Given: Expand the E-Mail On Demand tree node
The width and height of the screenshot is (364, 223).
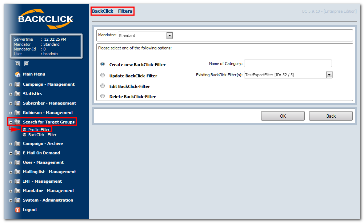Looking at the screenshot, I should 11,154.
